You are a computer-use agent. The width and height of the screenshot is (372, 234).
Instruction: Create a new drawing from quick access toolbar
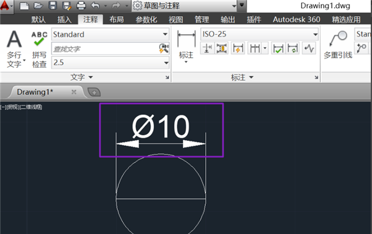[24, 6]
